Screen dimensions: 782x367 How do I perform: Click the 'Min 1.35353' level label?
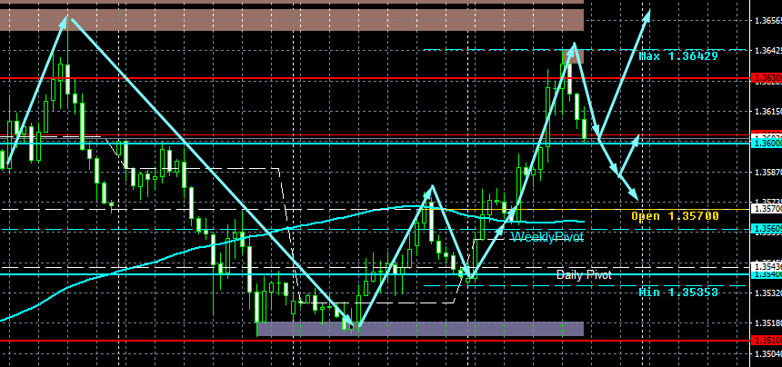pos(678,293)
